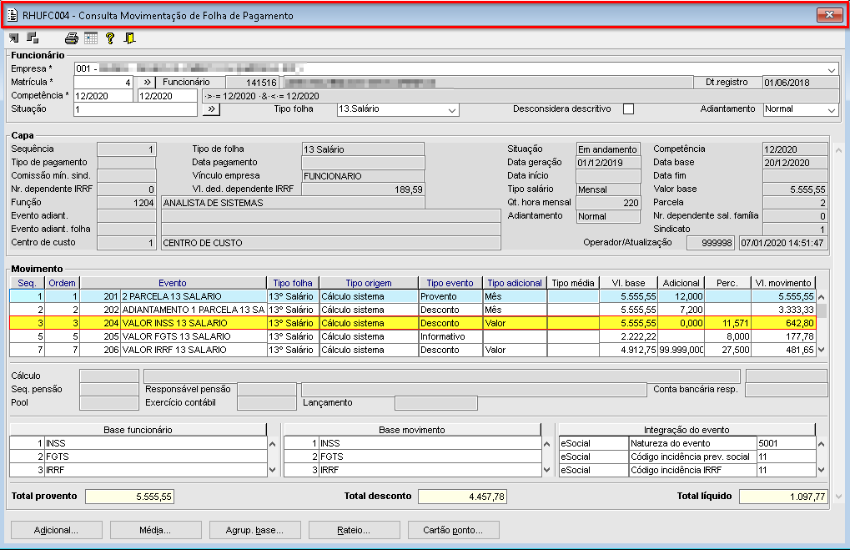Open the Adiantamento Normal dropdown
The height and width of the screenshot is (550, 850).
click(832, 109)
